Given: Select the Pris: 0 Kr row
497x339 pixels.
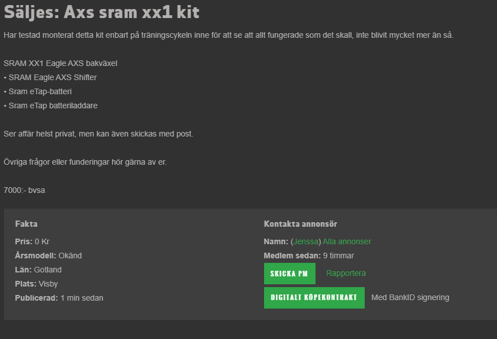Looking at the screenshot, I should coord(32,241).
